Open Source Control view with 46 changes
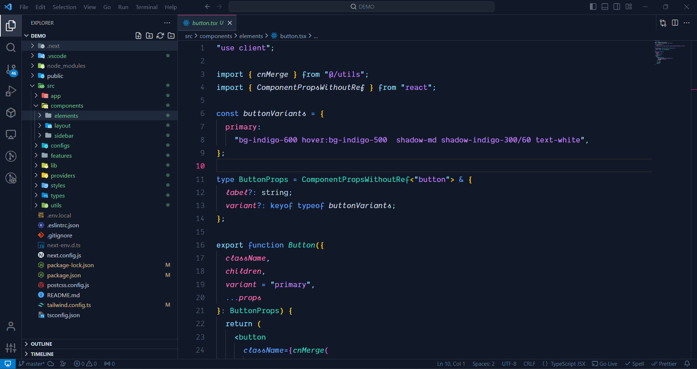 coord(11,70)
